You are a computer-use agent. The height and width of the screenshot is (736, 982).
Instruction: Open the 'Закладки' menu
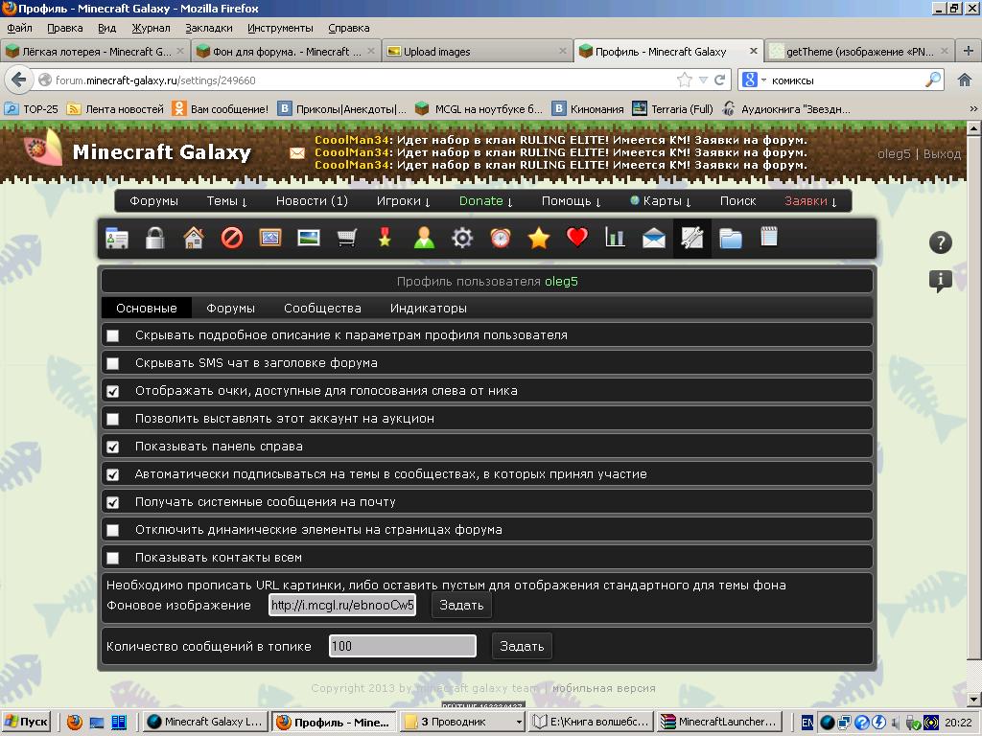coord(208,28)
